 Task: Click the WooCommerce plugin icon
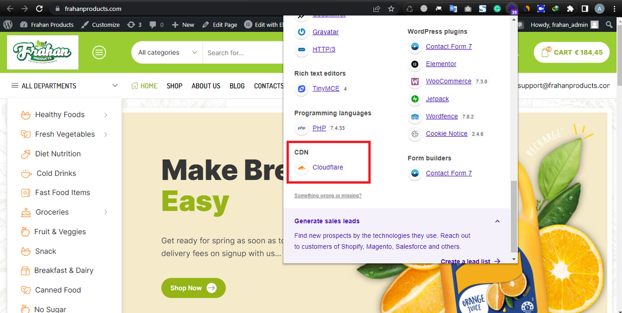pos(415,81)
